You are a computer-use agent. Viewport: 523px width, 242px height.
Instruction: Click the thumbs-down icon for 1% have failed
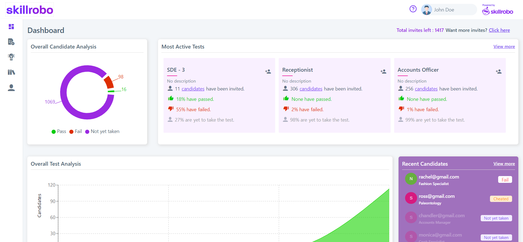pyautogui.click(x=401, y=109)
